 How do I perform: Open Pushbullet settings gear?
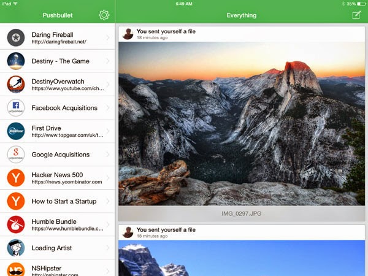coord(104,15)
